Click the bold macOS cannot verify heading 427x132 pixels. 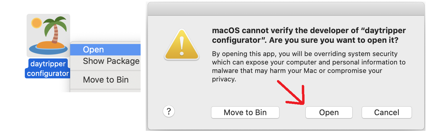point(308,31)
